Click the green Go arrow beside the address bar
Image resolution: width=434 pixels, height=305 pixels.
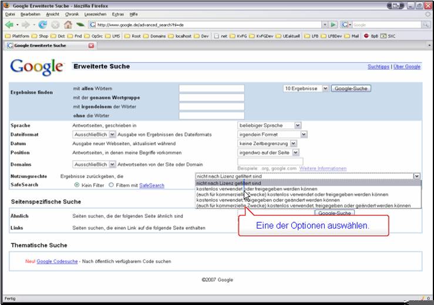[333, 25]
